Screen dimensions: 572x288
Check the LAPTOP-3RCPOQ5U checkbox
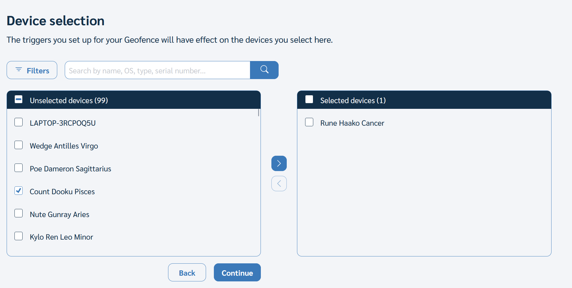[x=19, y=122]
